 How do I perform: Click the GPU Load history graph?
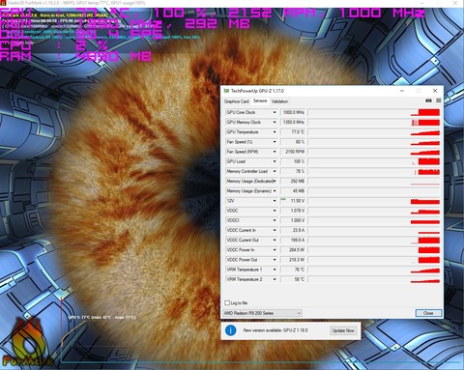(x=374, y=161)
